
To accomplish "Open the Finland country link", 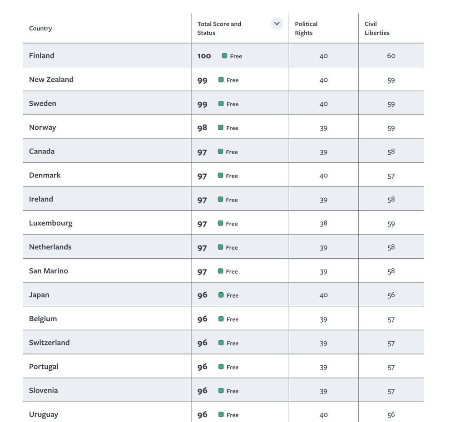I will 41,55.
